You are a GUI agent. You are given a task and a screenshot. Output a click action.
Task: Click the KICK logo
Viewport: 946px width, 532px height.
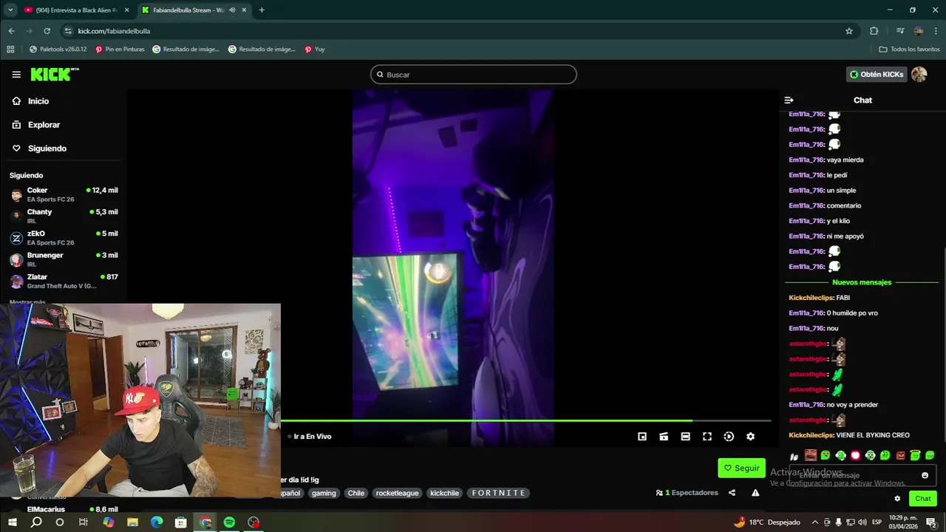tap(54, 74)
